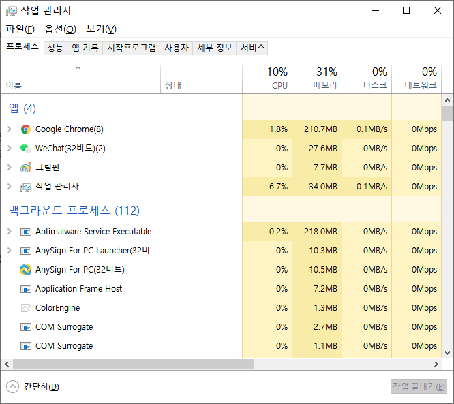This screenshot has width=454, height=404.
Task: Click the 1.3MB memory value for ColorEngine
Action: [325, 308]
